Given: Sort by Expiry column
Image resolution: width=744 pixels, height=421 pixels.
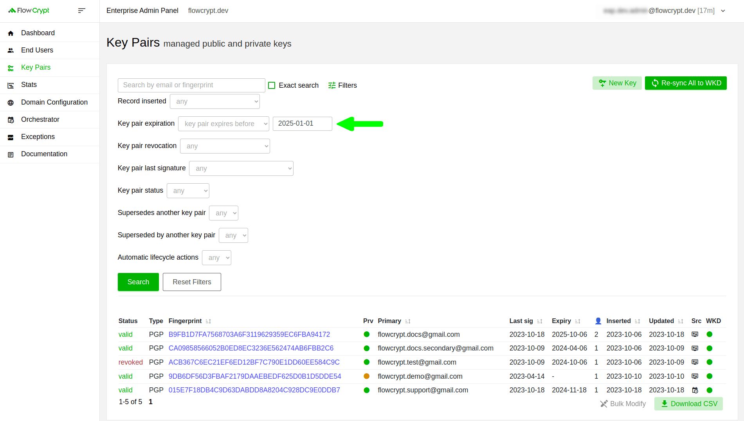Looking at the screenshot, I should (x=578, y=321).
